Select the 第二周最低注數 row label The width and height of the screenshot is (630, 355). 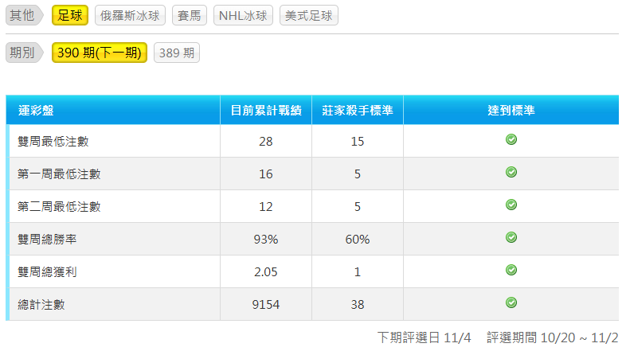coord(59,206)
